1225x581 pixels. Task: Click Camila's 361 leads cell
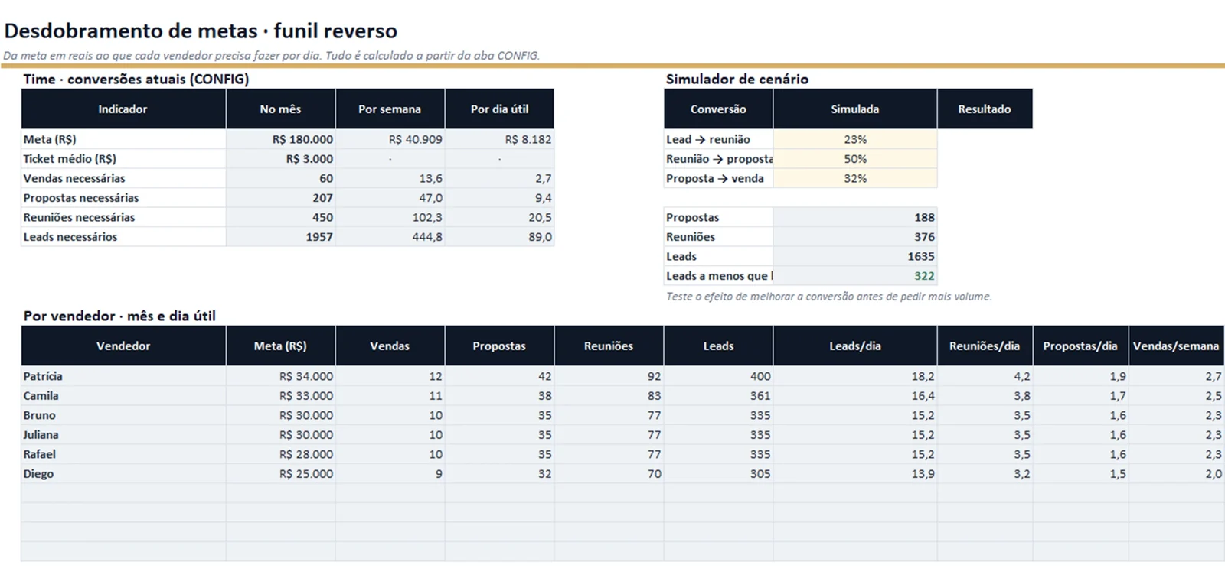tap(718, 396)
